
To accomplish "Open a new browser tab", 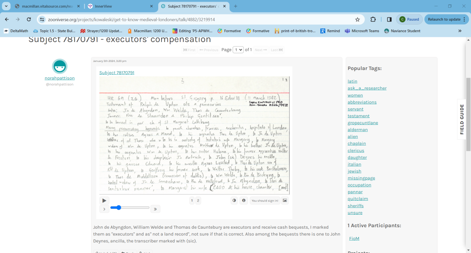I will [235, 6].
